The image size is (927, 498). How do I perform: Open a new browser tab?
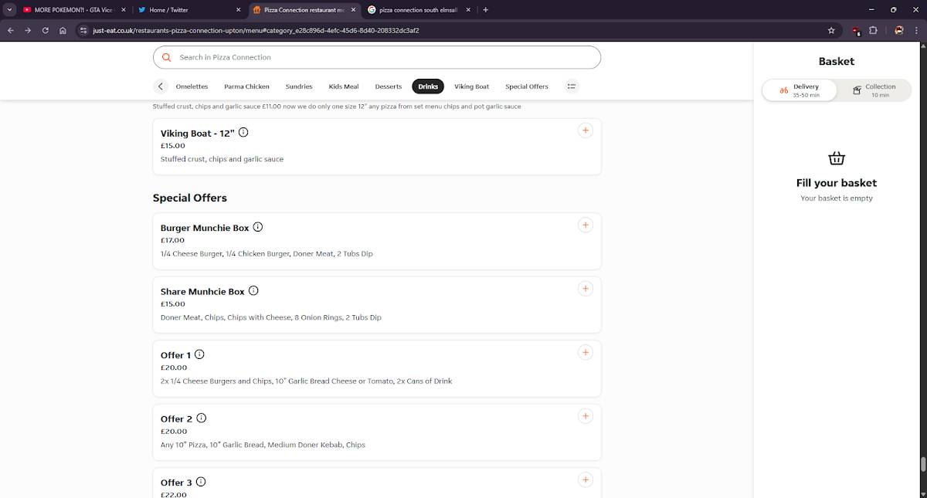coord(486,10)
